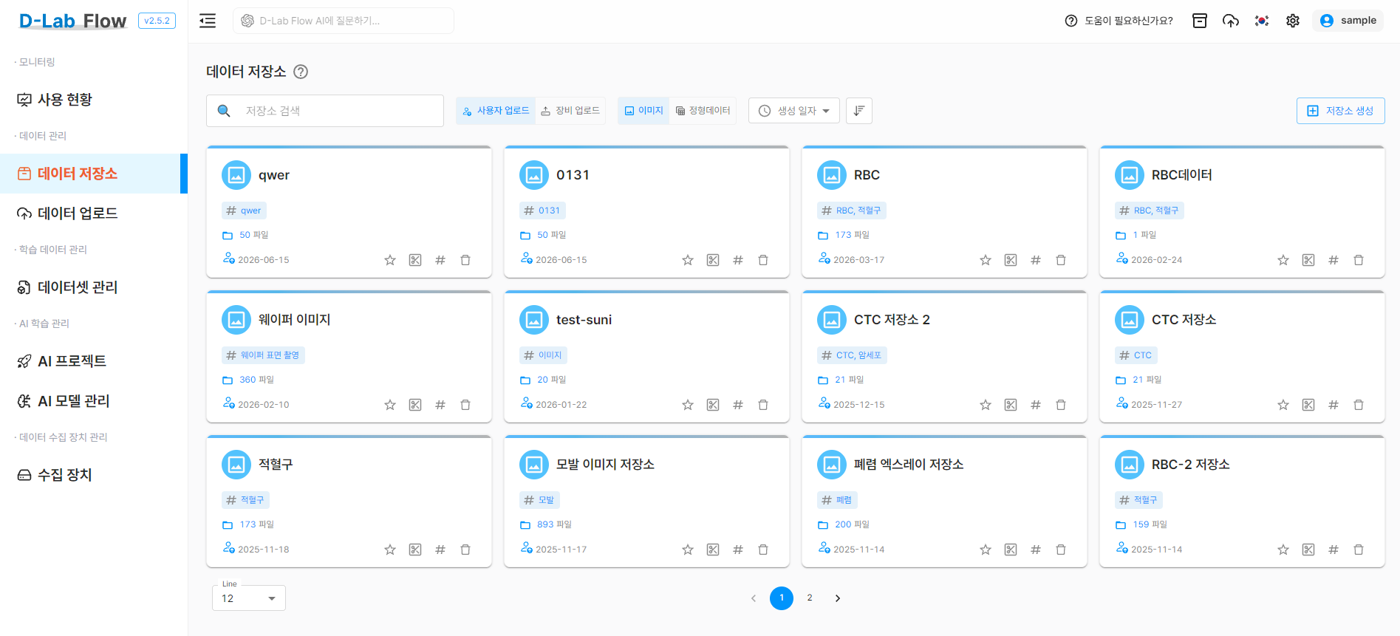Change language via Korean flag icon
1400x636 pixels.
point(1262,21)
